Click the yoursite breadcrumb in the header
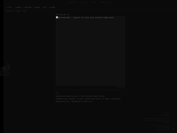The image size is (177, 133). click(x=72, y=2)
